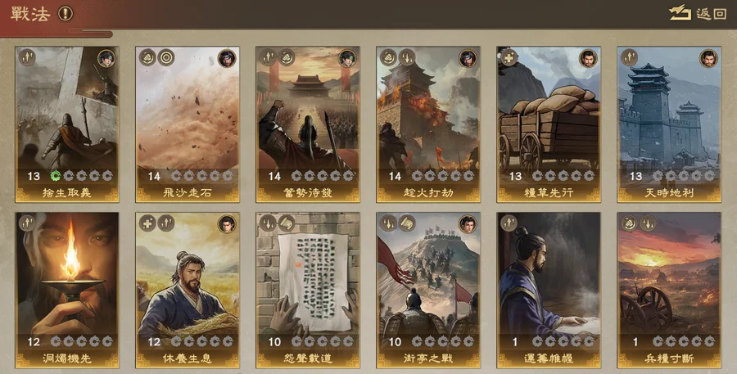This screenshot has width=737, height=374.
Task: Click the healing plus icon on 糧草先行
Action: coord(509,58)
